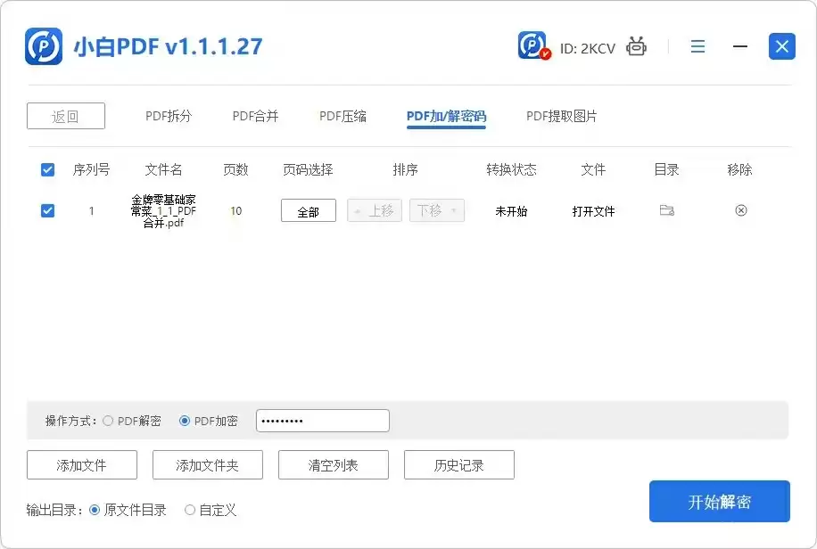Open the PDF压缩 tab
The height and width of the screenshot is (549, 817).
(342, 115)
